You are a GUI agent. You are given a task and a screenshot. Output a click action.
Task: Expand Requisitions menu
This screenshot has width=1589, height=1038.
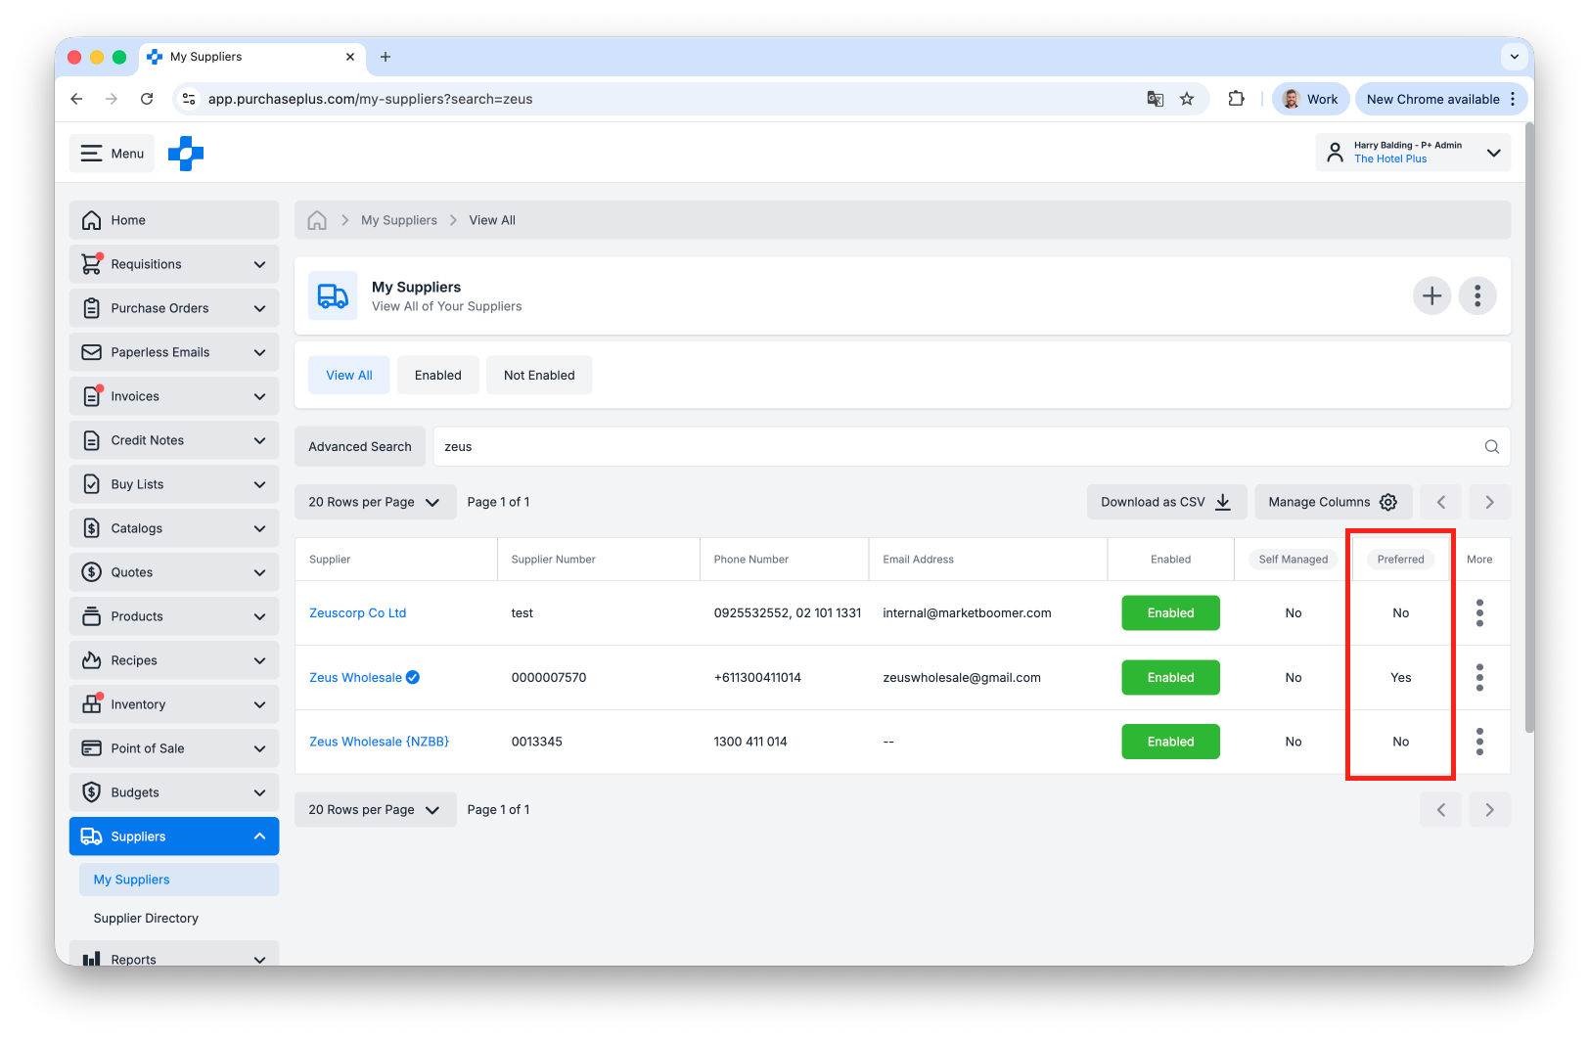[174, 264]
